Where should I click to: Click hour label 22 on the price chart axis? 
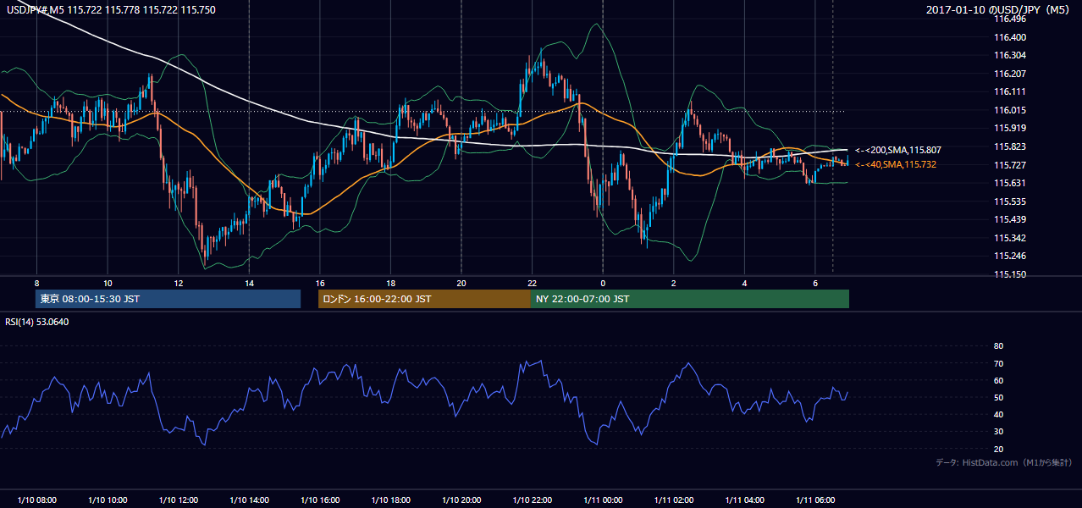click(x=532, y=283)
